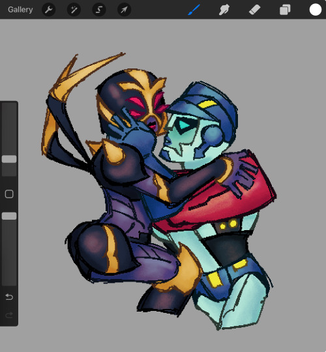Open the Layers panel
Image resolution: width=326 pixels, height=352 pixels.
click(x=285, y=10)
